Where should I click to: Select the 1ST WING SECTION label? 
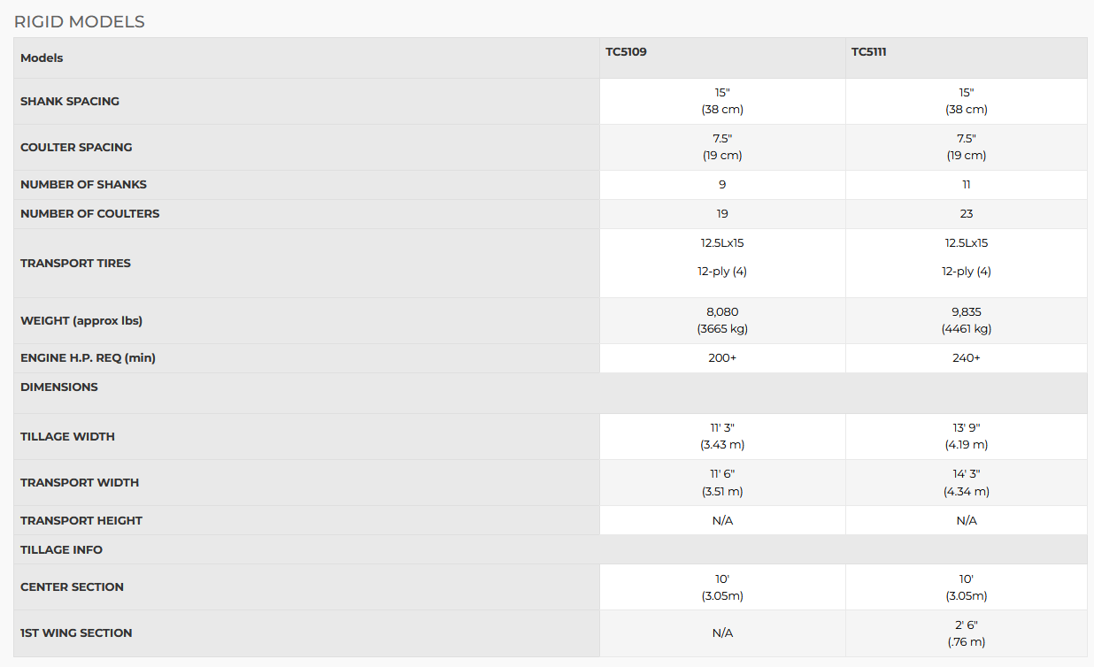pos(76,633)
